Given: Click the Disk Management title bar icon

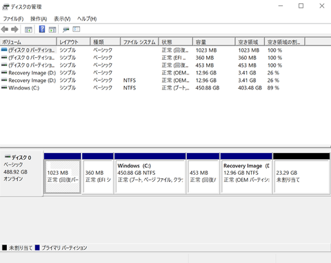Looking at the screenshot, I should tap(6, 7).
